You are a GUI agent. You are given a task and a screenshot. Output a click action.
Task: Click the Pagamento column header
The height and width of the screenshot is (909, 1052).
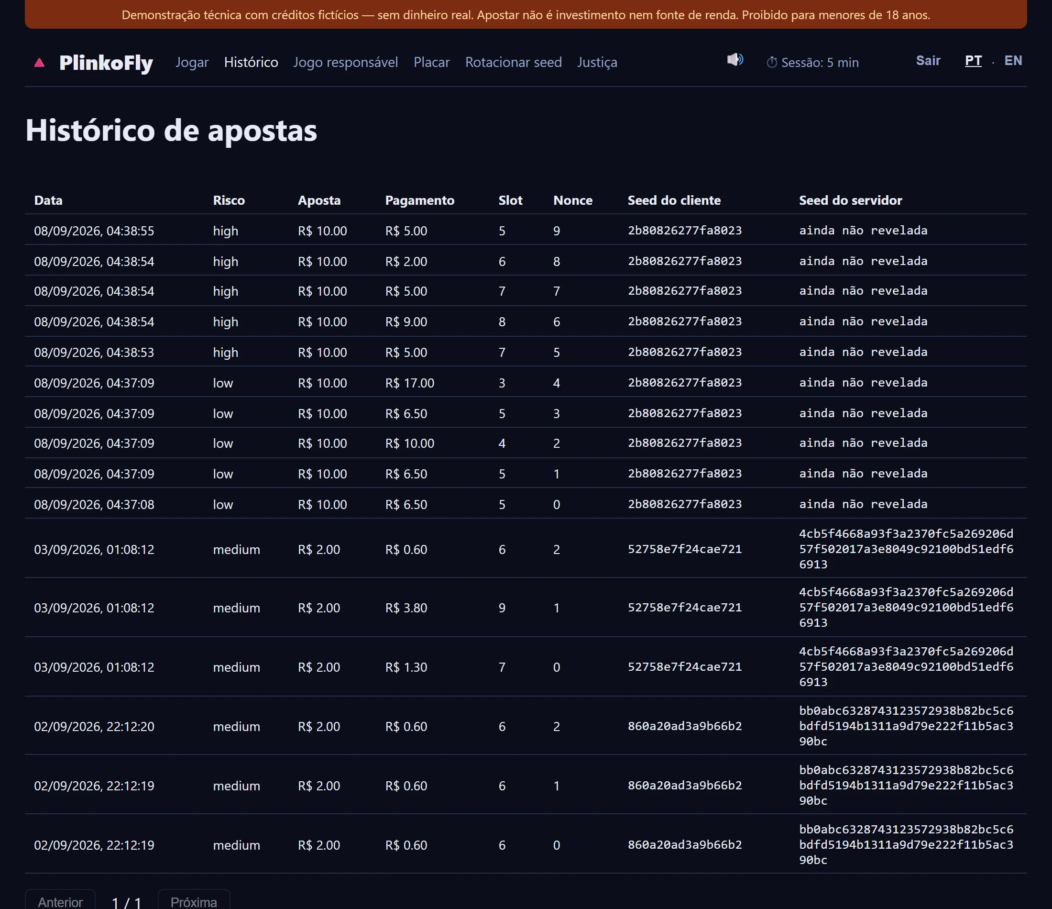[x=420, y=200]
